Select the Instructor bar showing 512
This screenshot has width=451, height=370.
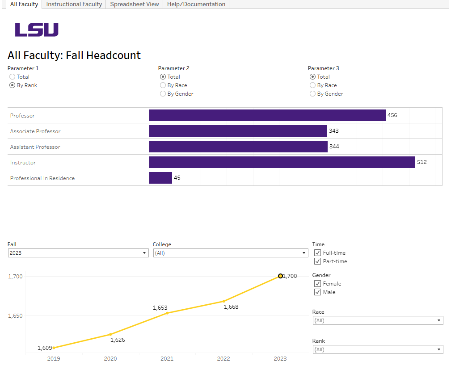point(282,162)
